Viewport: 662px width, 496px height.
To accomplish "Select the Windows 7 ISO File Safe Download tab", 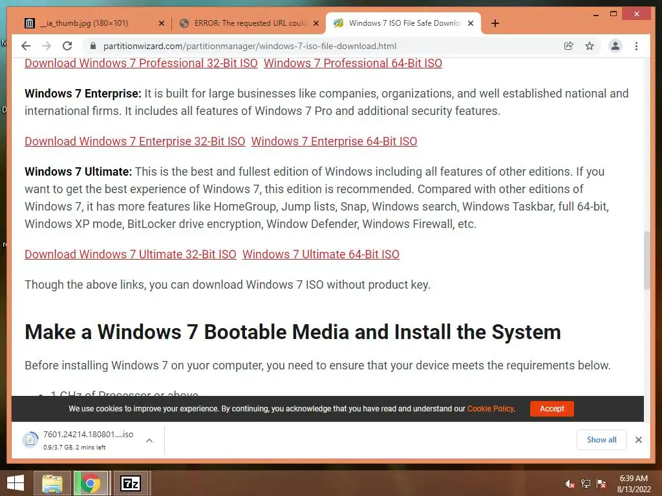I will 403,23.
